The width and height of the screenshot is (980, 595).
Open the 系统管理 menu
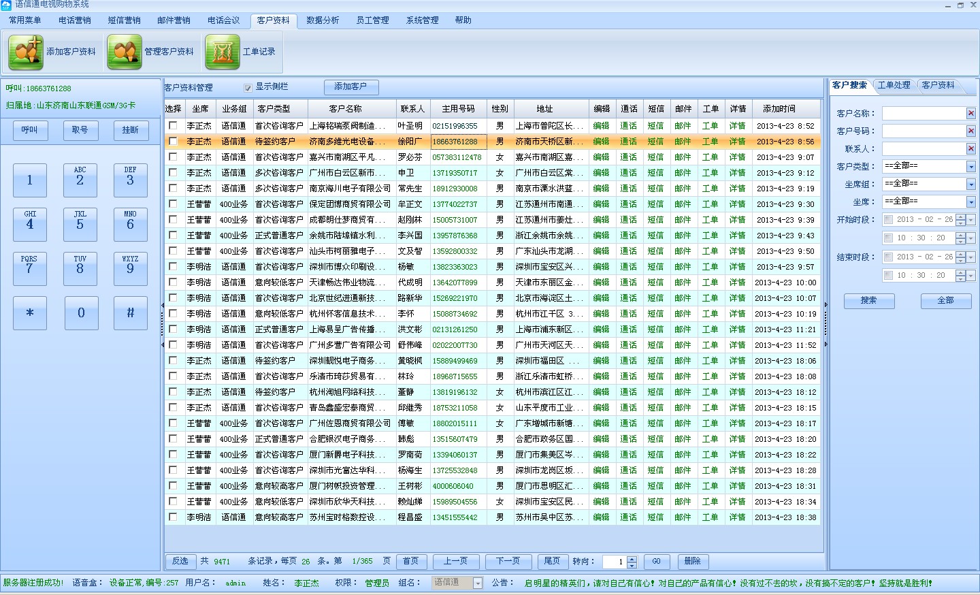point(422,20)
